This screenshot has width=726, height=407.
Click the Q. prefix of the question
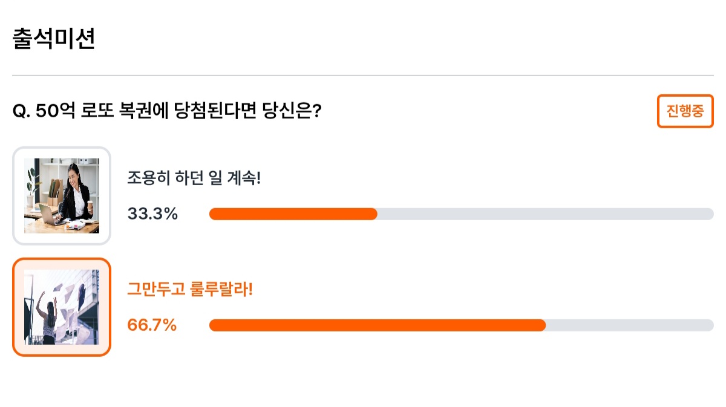[22, 112]
